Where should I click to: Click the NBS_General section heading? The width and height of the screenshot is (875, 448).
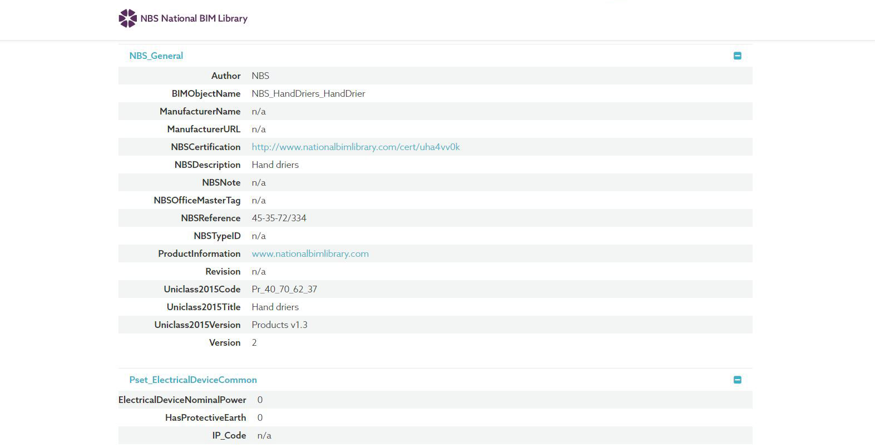(156, 56)
